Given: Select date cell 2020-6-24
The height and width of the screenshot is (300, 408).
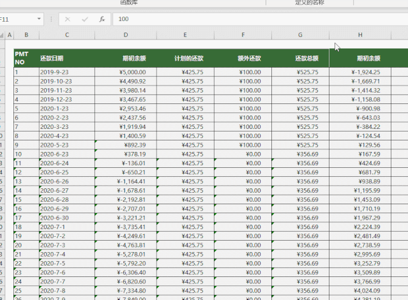Looking at the screenshot, I should tap(67, 163).
